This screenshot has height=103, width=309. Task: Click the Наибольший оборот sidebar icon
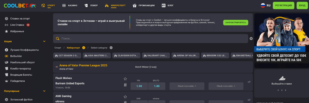coord(6,62)
